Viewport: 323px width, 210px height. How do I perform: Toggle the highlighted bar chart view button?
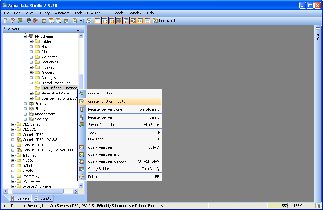point(140,21)
